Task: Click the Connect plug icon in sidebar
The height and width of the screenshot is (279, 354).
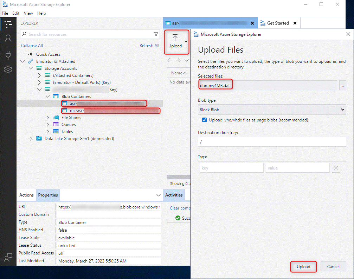Action: (8, 54)
